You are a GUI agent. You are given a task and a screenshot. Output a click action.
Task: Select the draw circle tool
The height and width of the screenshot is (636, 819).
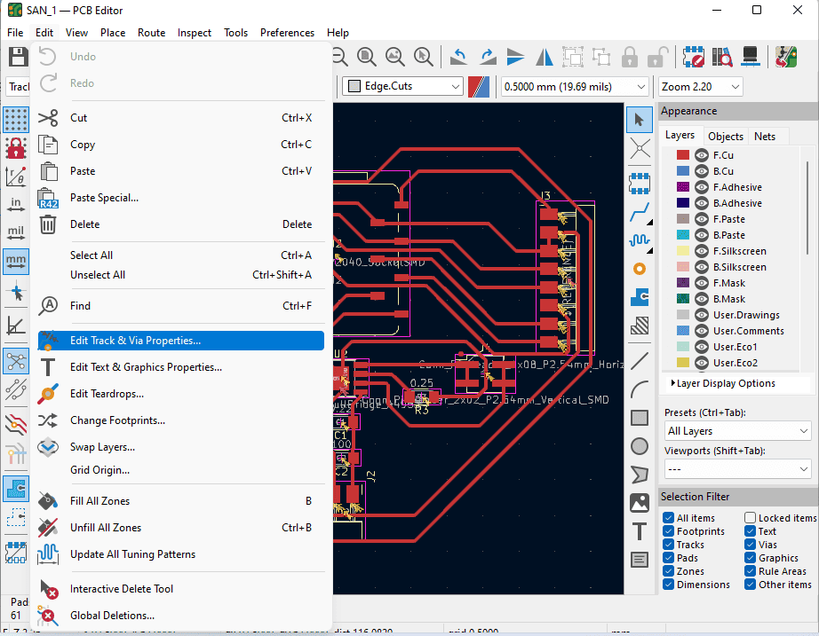(640, 446)
